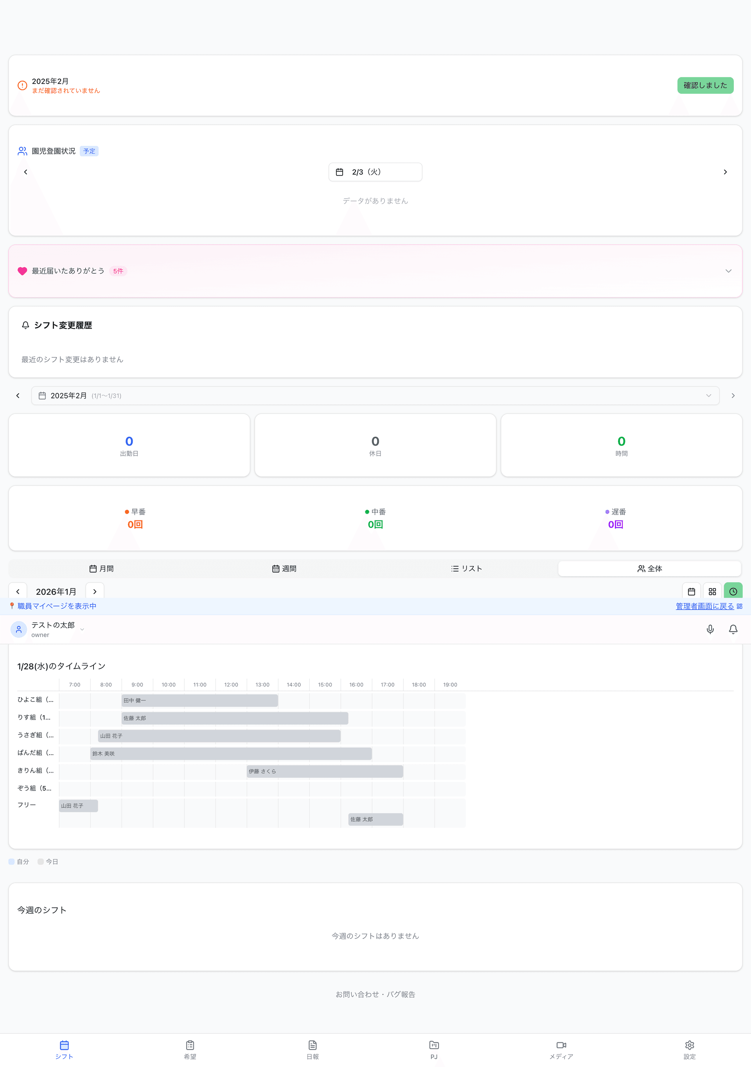751x1067 pixels.
Task: Switch to grid view icon
Action: tap(712, 592)
